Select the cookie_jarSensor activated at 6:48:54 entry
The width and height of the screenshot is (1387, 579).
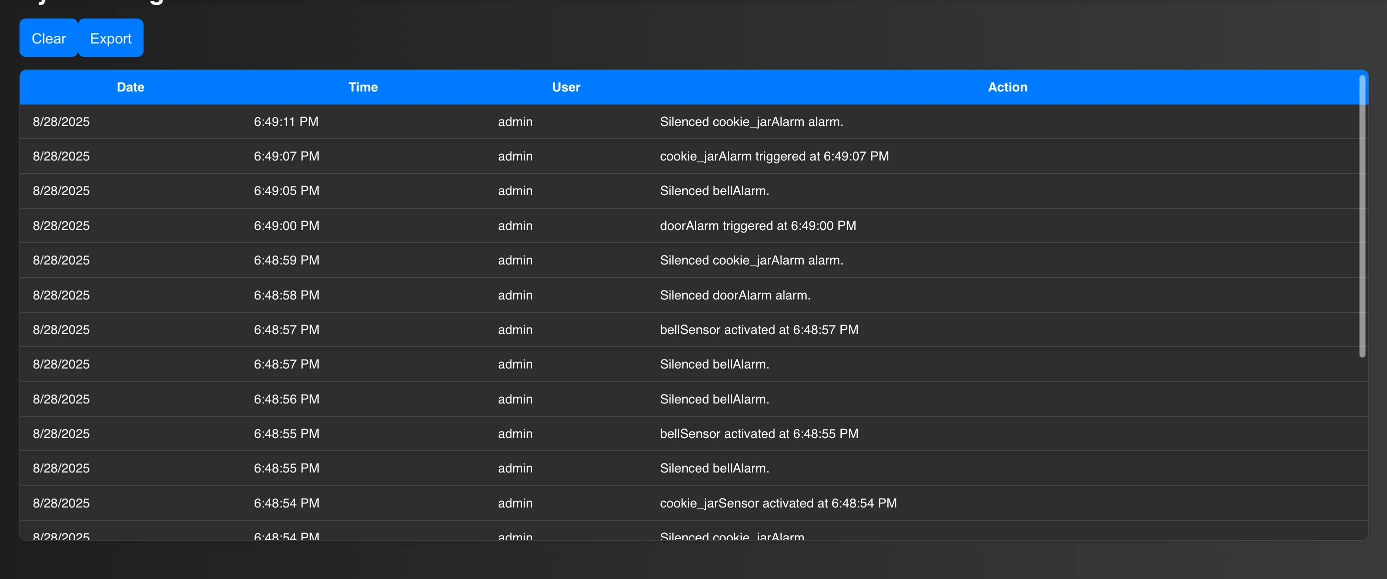click(778, 503)
